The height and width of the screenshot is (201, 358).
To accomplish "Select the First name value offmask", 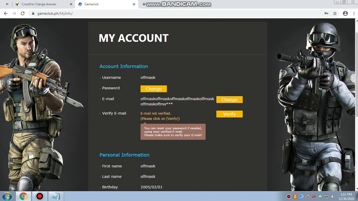I will [148, 166].
